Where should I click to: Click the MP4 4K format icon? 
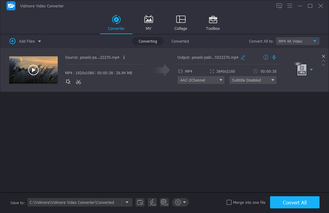coord(301,70)
